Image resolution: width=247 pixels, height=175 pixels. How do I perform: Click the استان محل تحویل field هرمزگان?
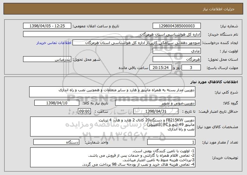pos(176,59)
